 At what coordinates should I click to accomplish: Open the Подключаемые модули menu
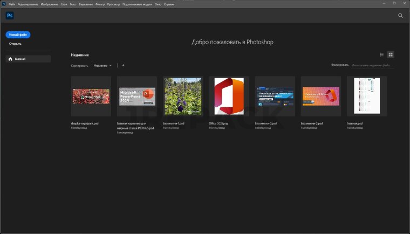[x=137, y=4]
